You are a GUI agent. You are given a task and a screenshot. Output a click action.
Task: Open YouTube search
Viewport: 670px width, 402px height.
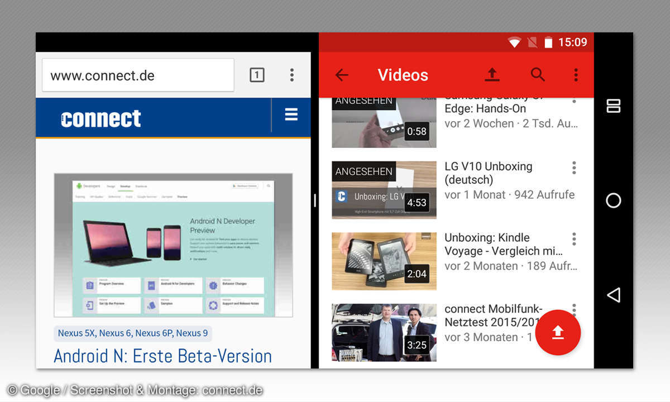point(538,75)
